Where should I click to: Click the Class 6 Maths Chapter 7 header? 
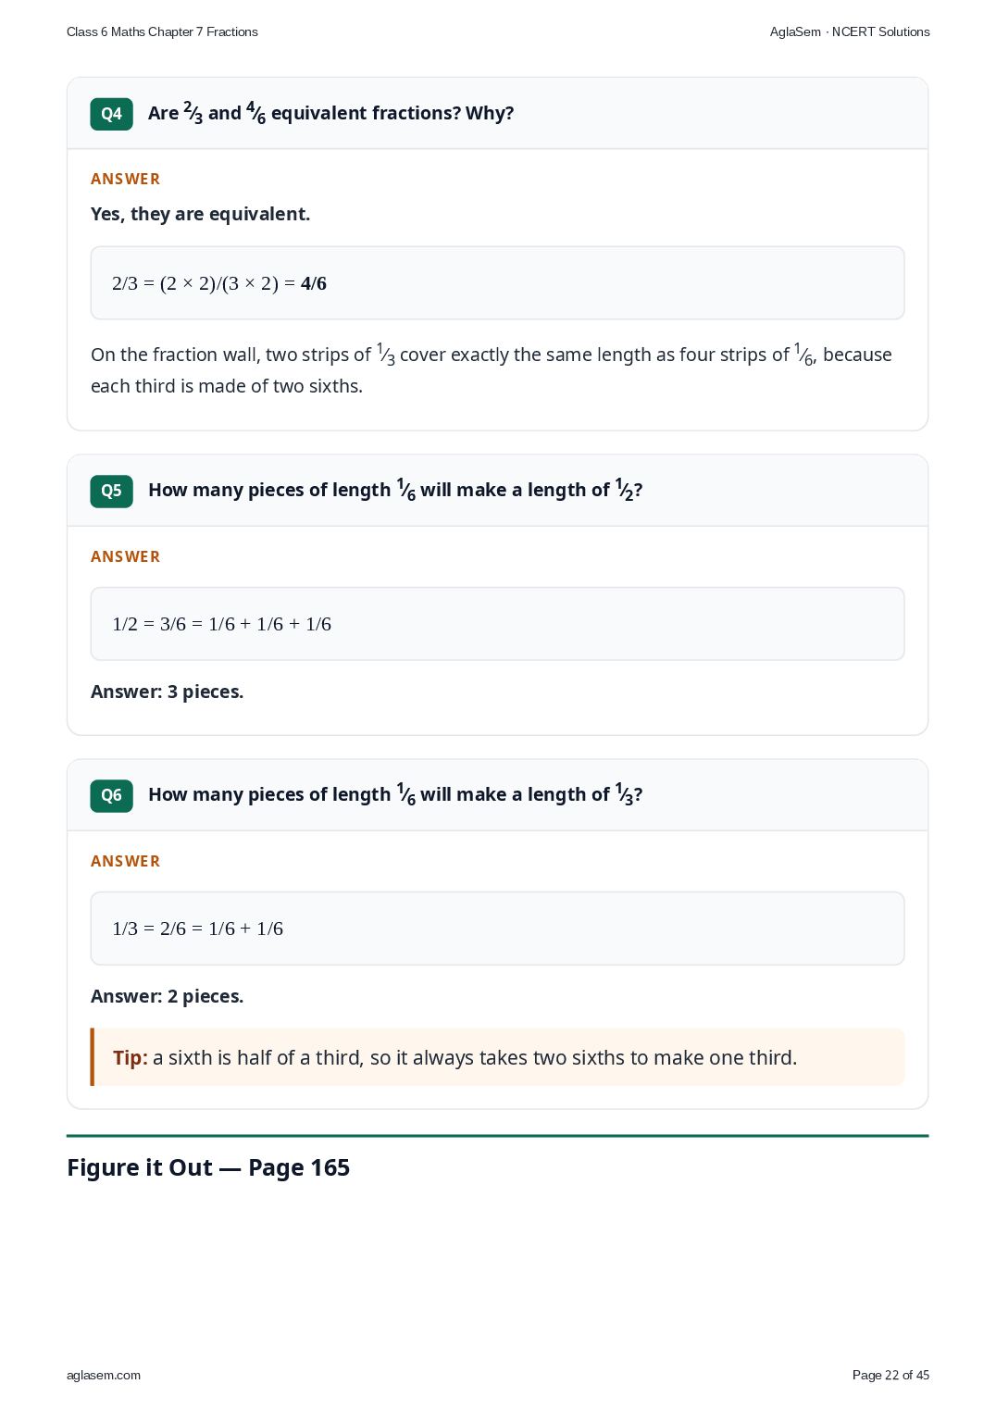tap(162, 31)
